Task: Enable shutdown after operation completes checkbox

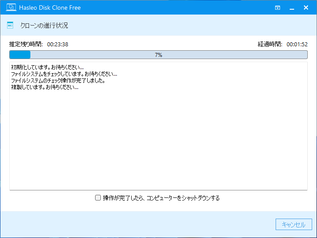Action: [98, 198]
